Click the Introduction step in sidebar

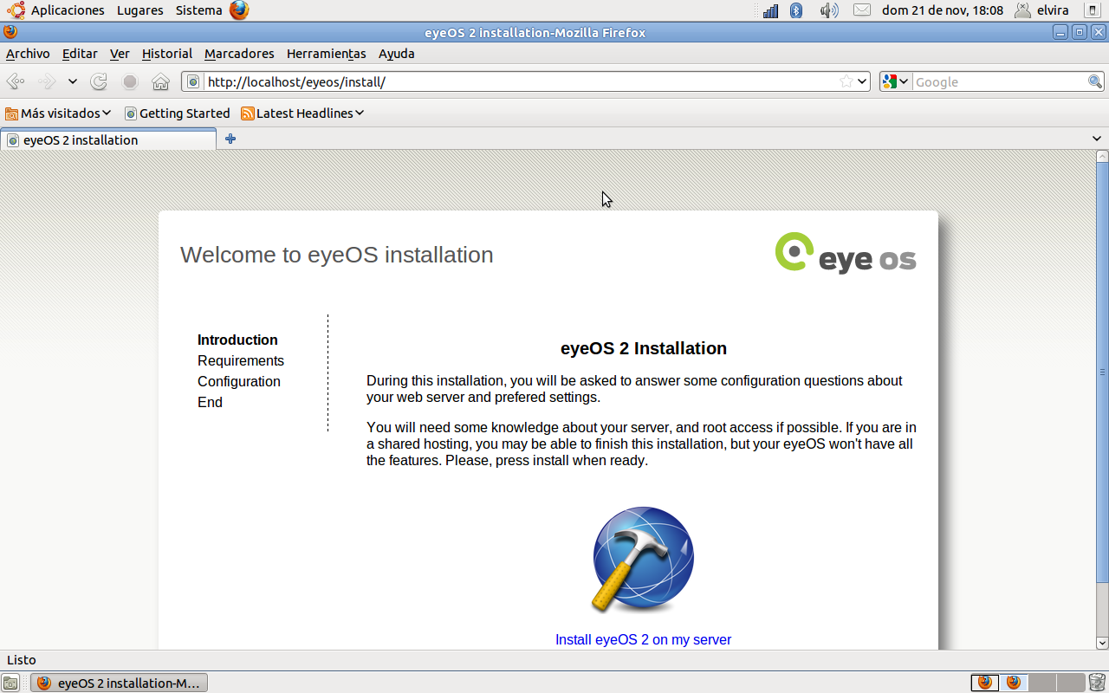pyautogui.click(x=237, y=340)
